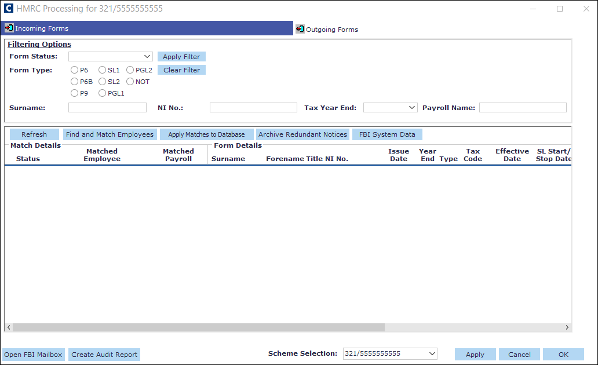This screenshot has width=598, height=365.
Task: Select the NOT form type radio button
Action: point(130,82)
